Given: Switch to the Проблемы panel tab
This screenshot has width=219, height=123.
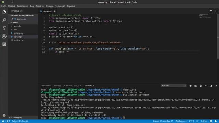Looking at the screenshot, I should [x=46, y=86].
